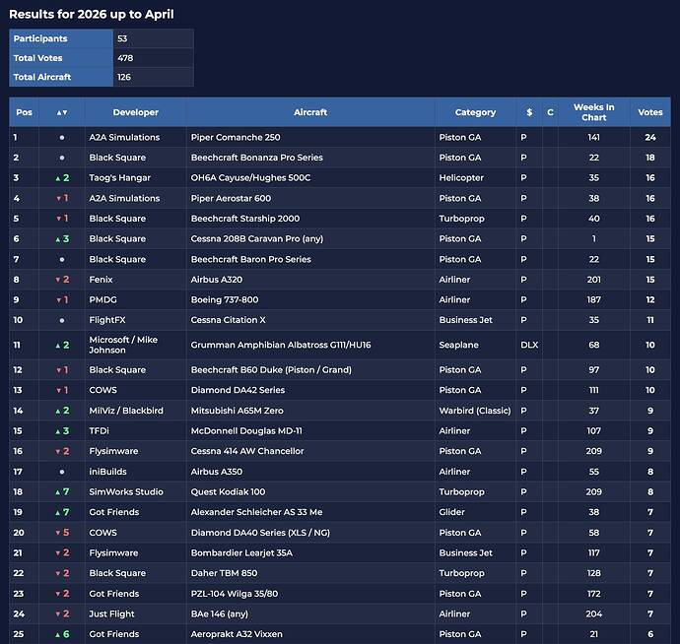
Task: Click the no-change dot in Cessna Citation X row
Action: click(x=62, y=320)
